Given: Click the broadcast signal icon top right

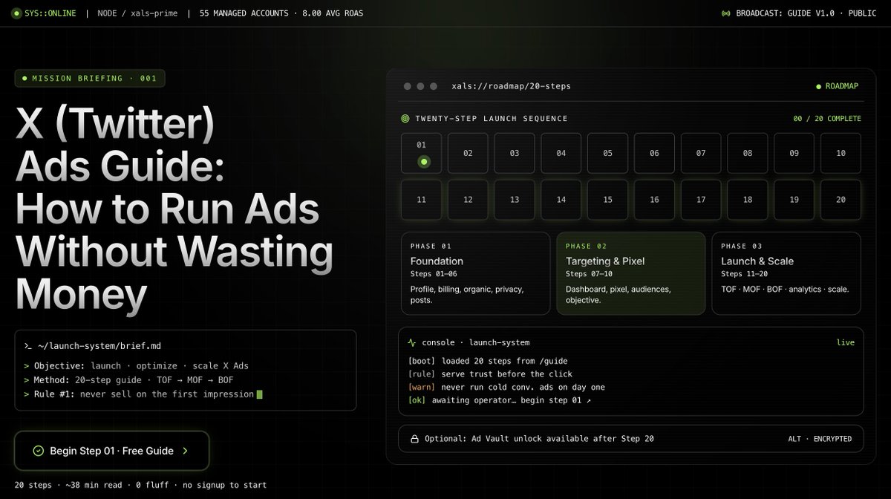Looking at the screenshot, I should coord(726,13).
